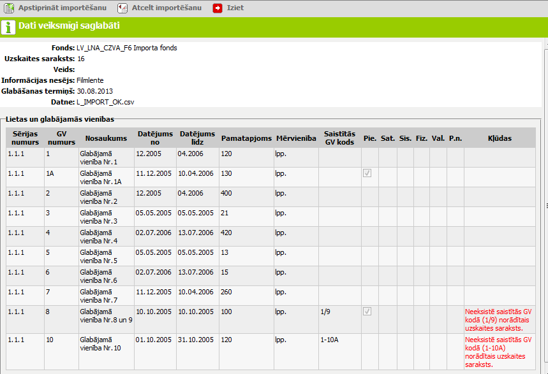Click the 1-10A linked GV code cell
The image size is (548, 374).
pyautogui.click(x=329, y=340)
